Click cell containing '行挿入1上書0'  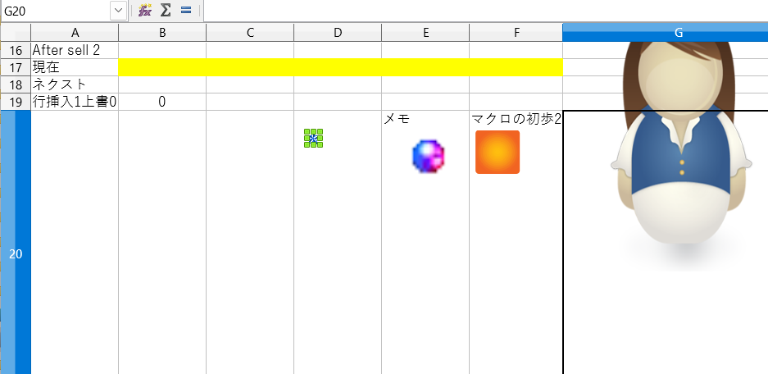tap(75, 102)
